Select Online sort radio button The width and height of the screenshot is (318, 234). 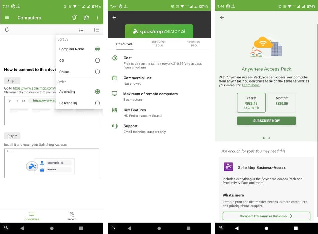[97, 72]
